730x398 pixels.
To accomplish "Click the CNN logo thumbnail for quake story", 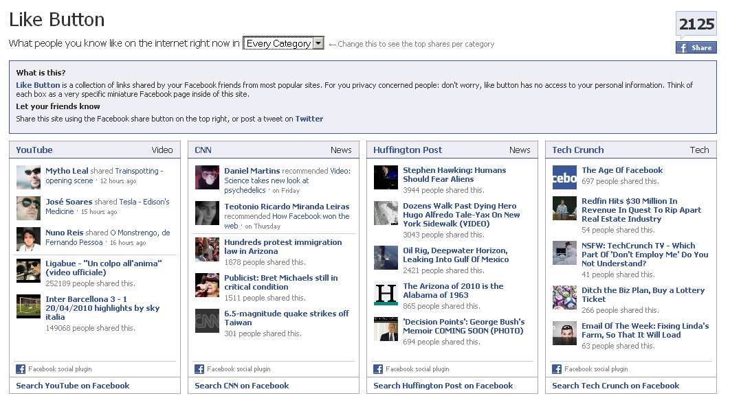I will [207, 320].
